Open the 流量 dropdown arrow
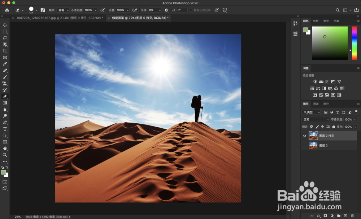Screen dimensions: 361x219 [x=127, y=10]
